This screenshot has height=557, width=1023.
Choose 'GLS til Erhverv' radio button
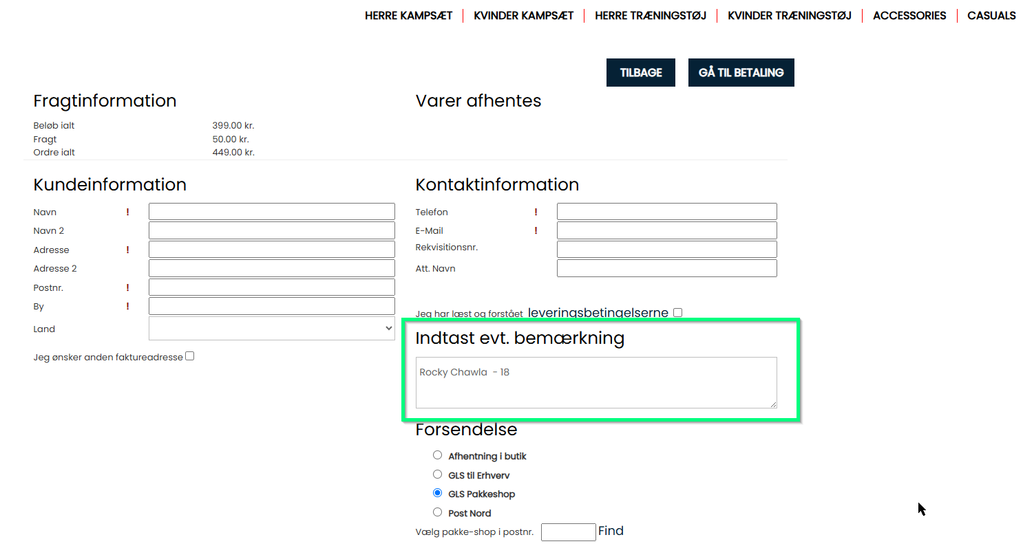(x=437, y=474)
